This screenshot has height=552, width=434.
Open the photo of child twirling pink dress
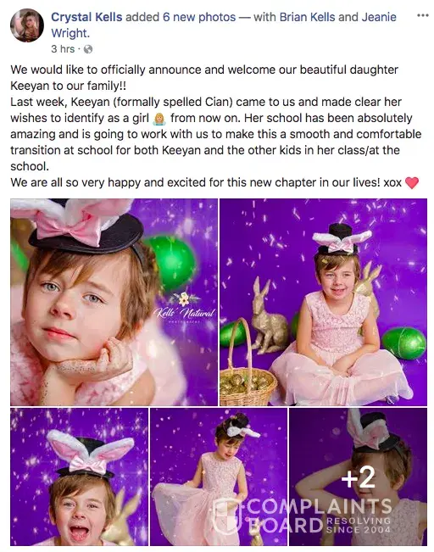pyautogui.click(x=219, y=477)
